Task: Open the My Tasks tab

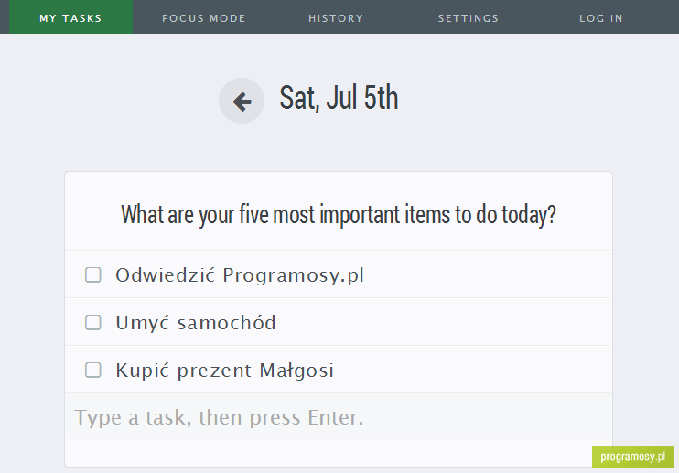Action: point(71,17)
